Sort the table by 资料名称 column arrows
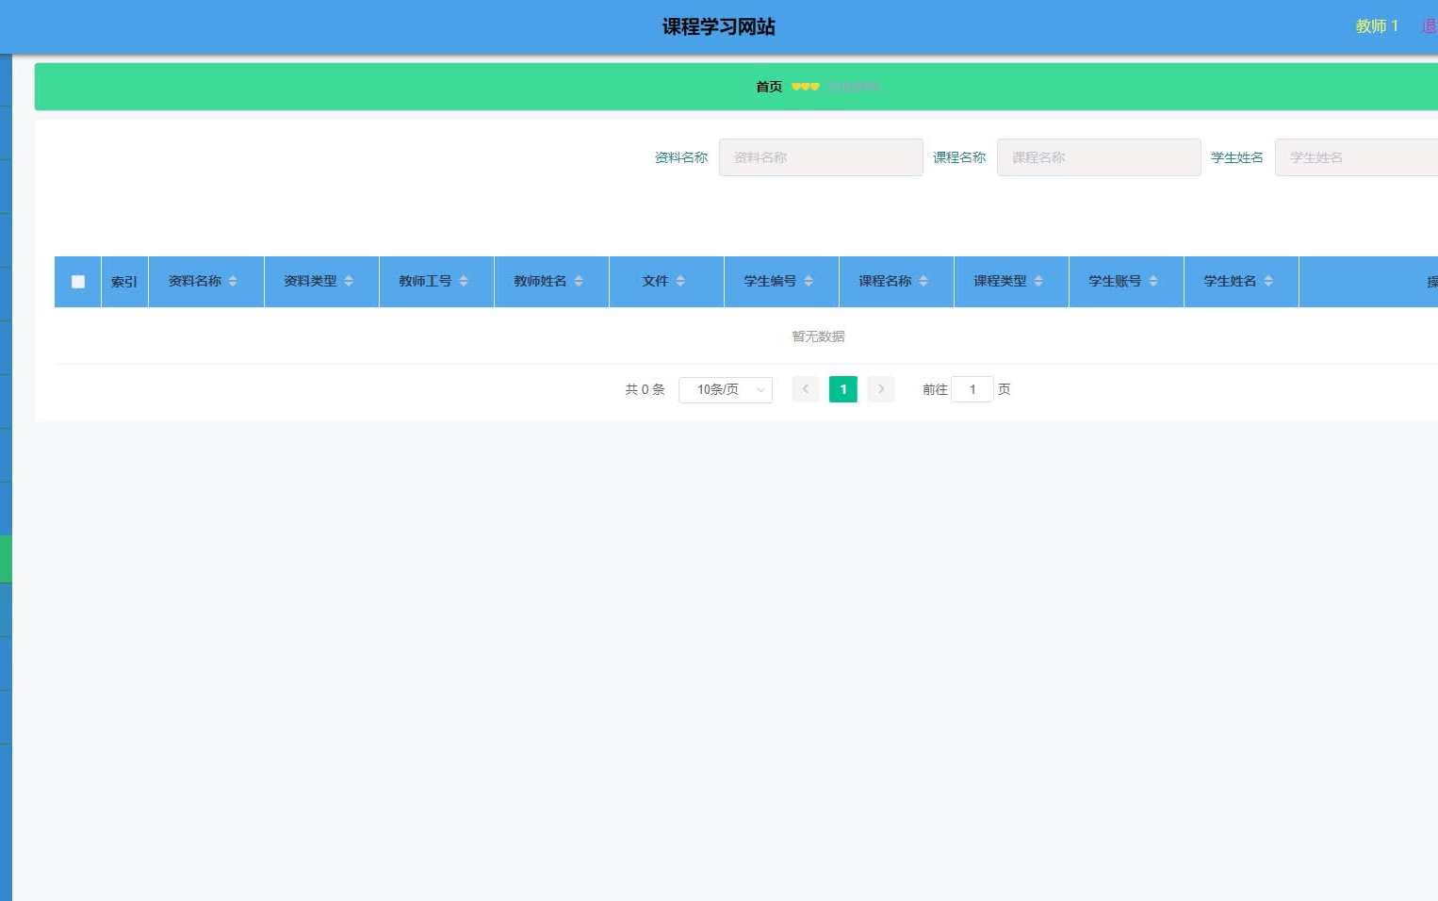Screen dimensions: 1438x901 (233, 281)
